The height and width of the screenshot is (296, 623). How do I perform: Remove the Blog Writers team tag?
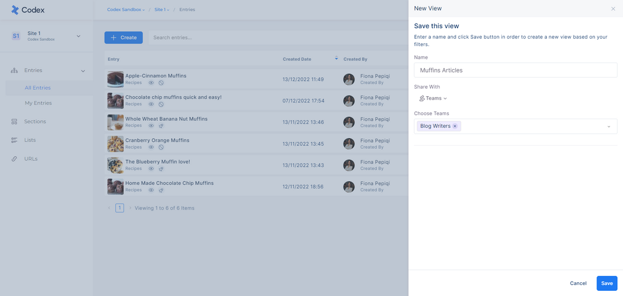[455, 126]
